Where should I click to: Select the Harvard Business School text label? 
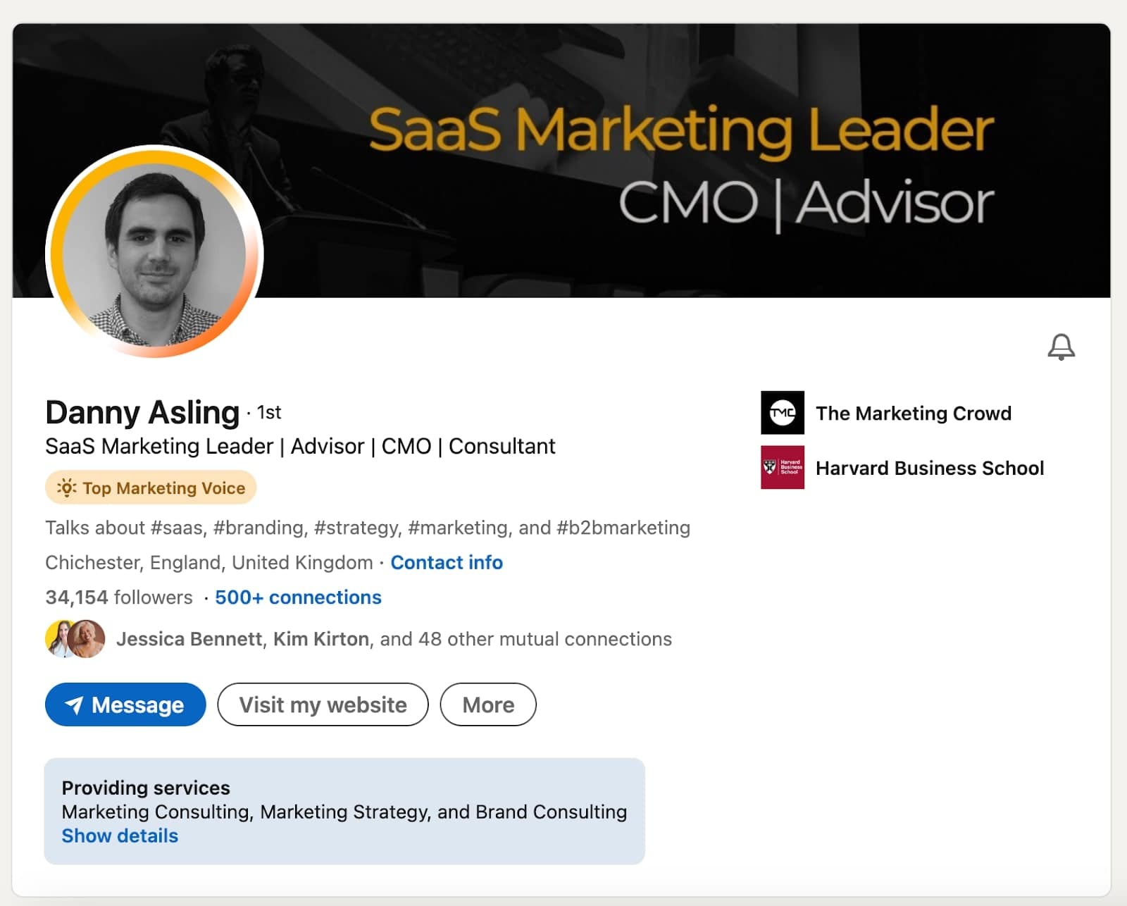930,468
